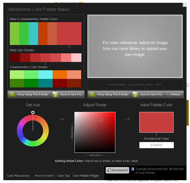Click the yellow segment of hue wheel
190x183 pixels.
point(45,137)
